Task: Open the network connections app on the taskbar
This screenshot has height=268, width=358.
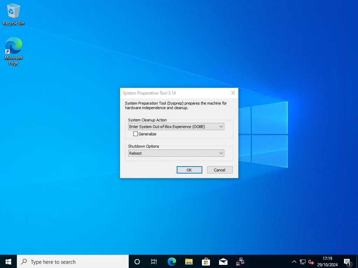Action: 240,261
